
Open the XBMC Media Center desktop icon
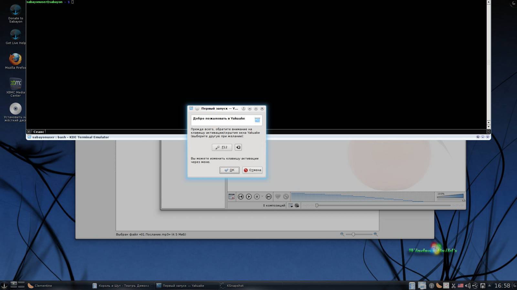click(x=16, y=87)
